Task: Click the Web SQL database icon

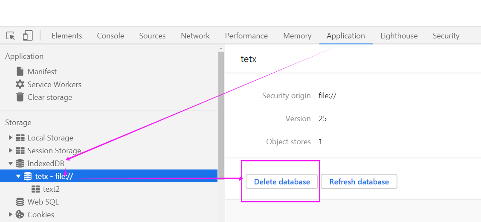Action: pyautogui.click(x=20, y=202)
